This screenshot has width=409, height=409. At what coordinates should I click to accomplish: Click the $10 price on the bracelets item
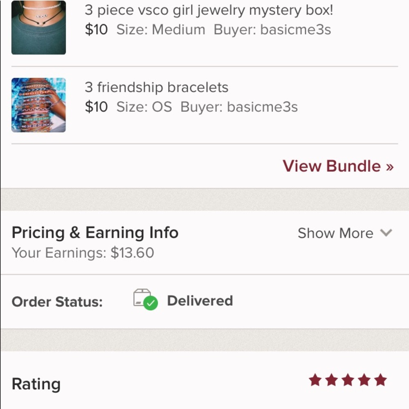[97, 107]
